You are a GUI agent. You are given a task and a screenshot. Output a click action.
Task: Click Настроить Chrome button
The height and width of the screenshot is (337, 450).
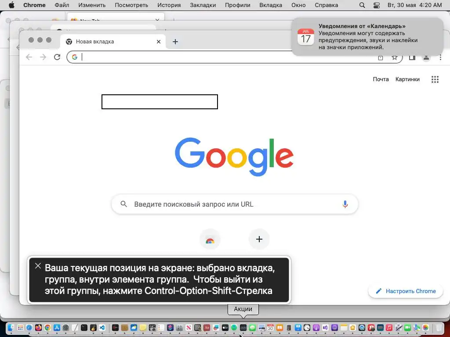pos(406,291)
